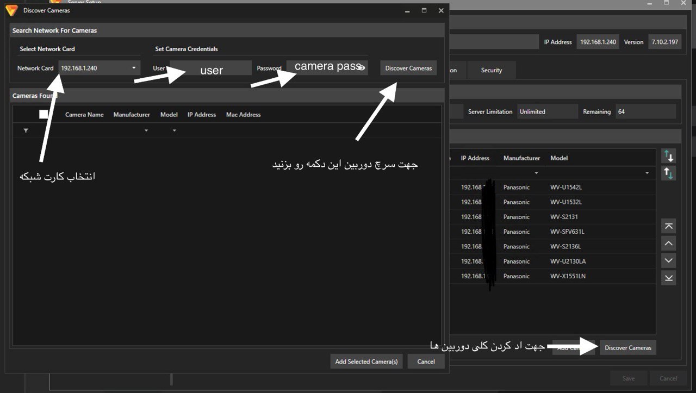
Task: Move selected camera to top of list
Action: point(669,226)
